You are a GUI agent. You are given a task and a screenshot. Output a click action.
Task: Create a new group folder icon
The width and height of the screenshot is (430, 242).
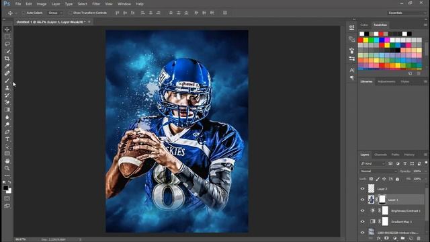point(402,238)
